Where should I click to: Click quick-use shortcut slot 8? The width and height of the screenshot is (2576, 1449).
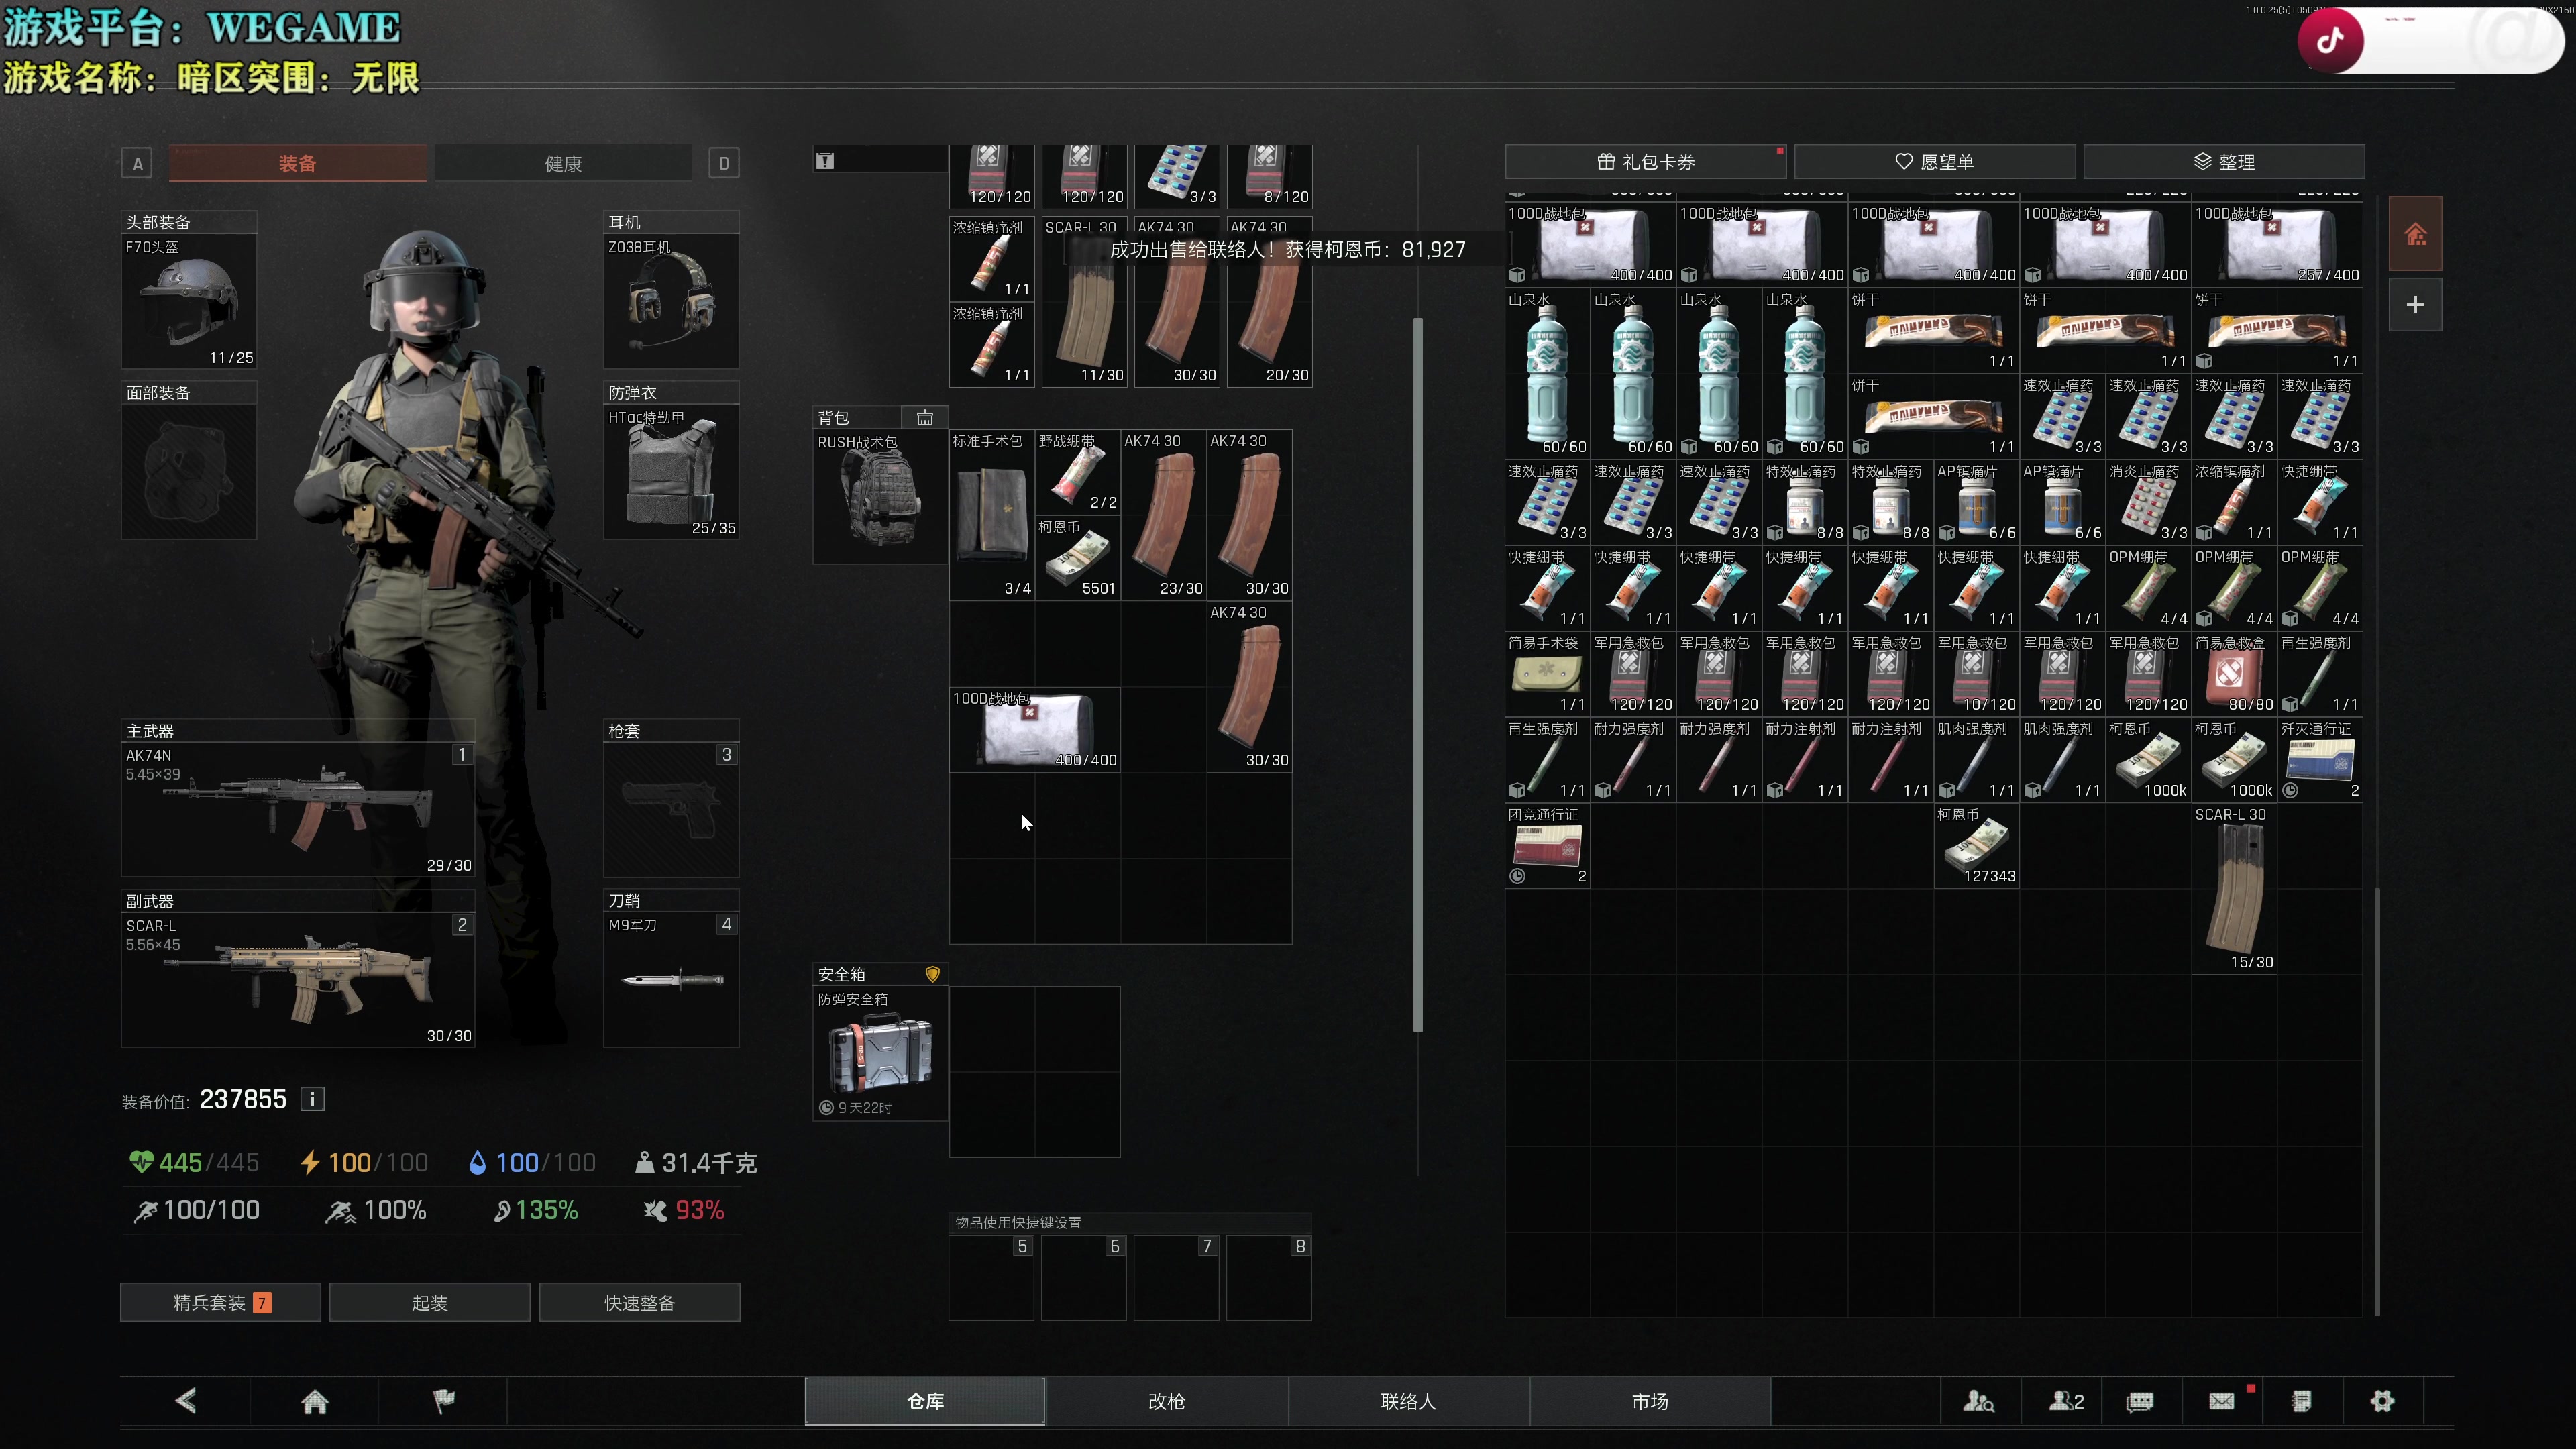1269,1277
